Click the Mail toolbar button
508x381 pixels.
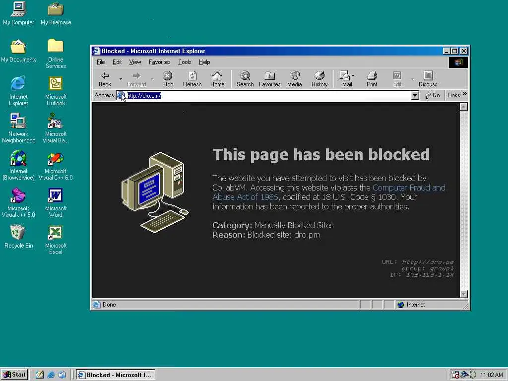pyautogui.click(x=347, y=79)
